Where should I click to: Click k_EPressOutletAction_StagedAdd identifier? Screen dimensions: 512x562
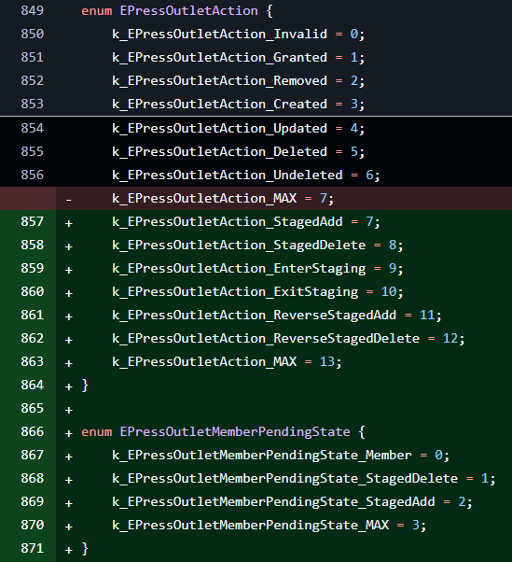click(228, 221)
